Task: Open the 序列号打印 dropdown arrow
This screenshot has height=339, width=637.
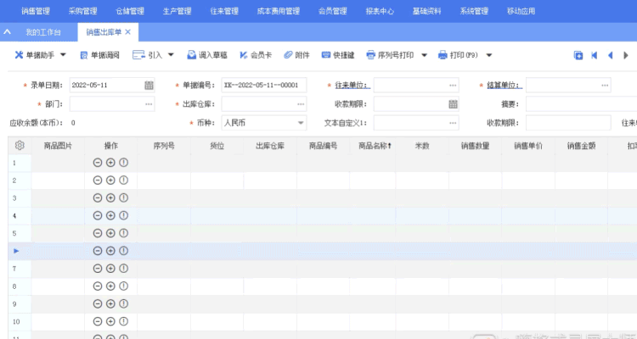Action: click(x=424, y=55)
